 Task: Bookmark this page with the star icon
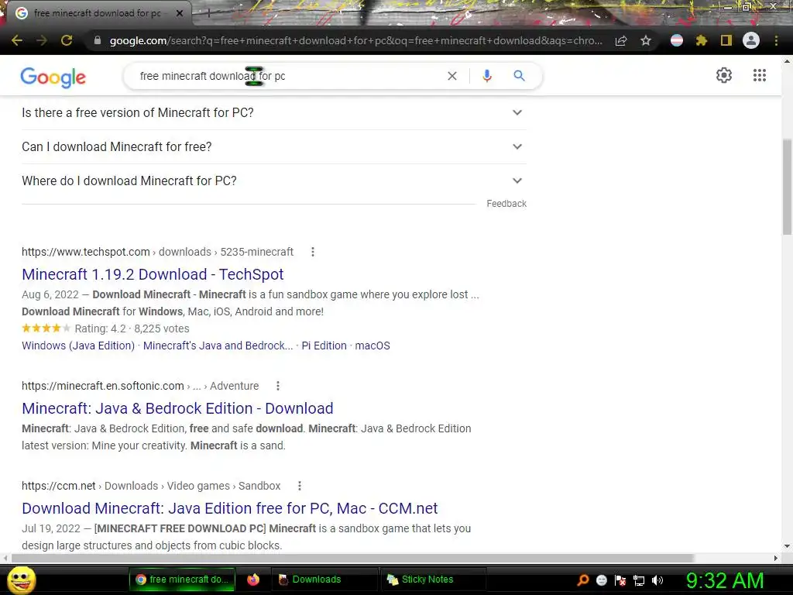646,40
